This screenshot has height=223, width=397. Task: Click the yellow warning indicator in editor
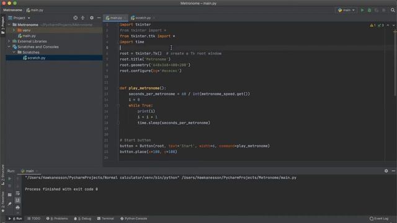(x=373, y=25)
